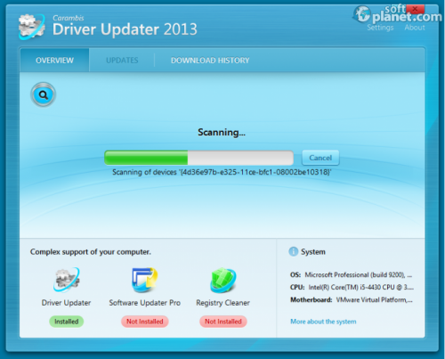Screen dimensions: 445x359
Task: Select the Software Updater Pro icon
Action: 145,280
